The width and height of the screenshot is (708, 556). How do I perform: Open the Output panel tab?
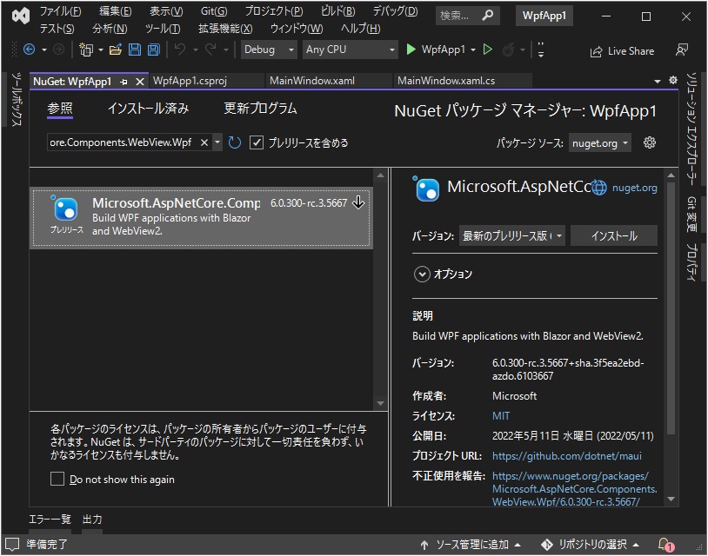(x=92, y=520)
